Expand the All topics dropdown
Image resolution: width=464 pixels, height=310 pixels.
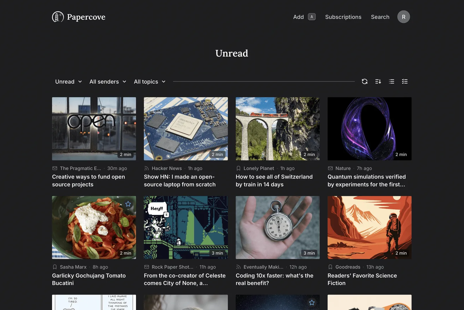[x=150, y=82]
